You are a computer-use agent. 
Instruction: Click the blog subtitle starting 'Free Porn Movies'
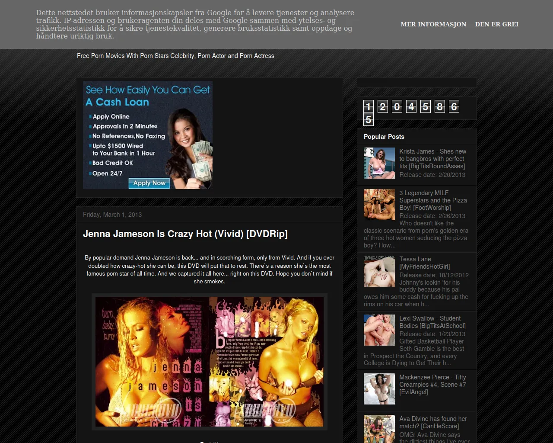[x=175, y=56]
